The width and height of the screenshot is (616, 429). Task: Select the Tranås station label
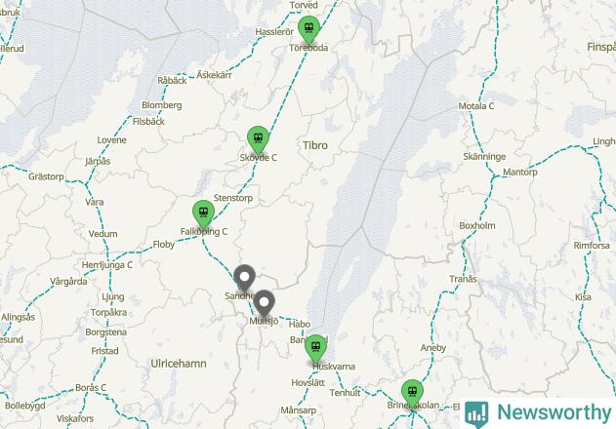(x=463, y=279)
